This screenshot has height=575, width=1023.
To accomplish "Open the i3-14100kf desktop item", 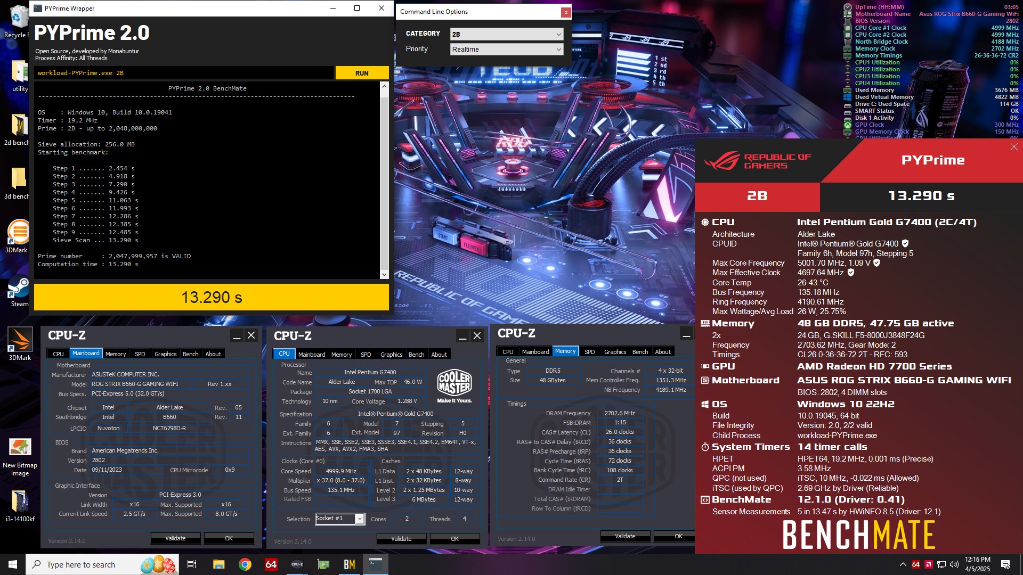I will (20, 506).
